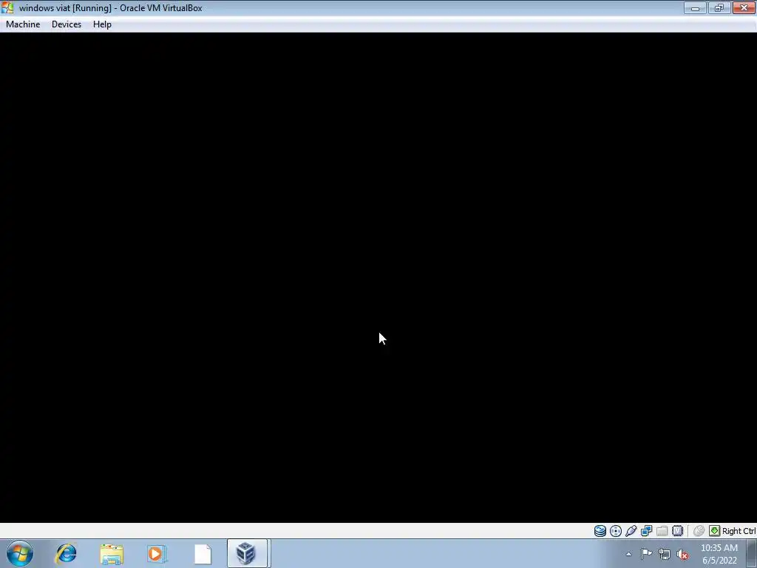Viewport: 757px width, 568px height.
Task: Select the VirtualBox taskbar button
Action: tap(247, 553)
